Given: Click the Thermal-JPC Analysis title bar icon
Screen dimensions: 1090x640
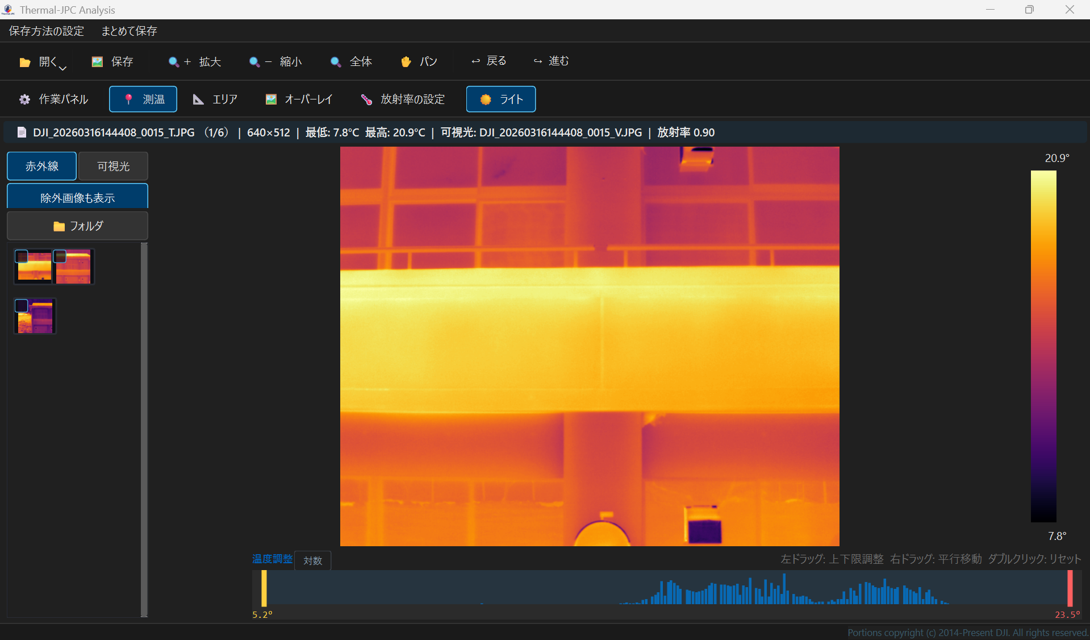Looking at the screenshot, I should tap(8, 10).
